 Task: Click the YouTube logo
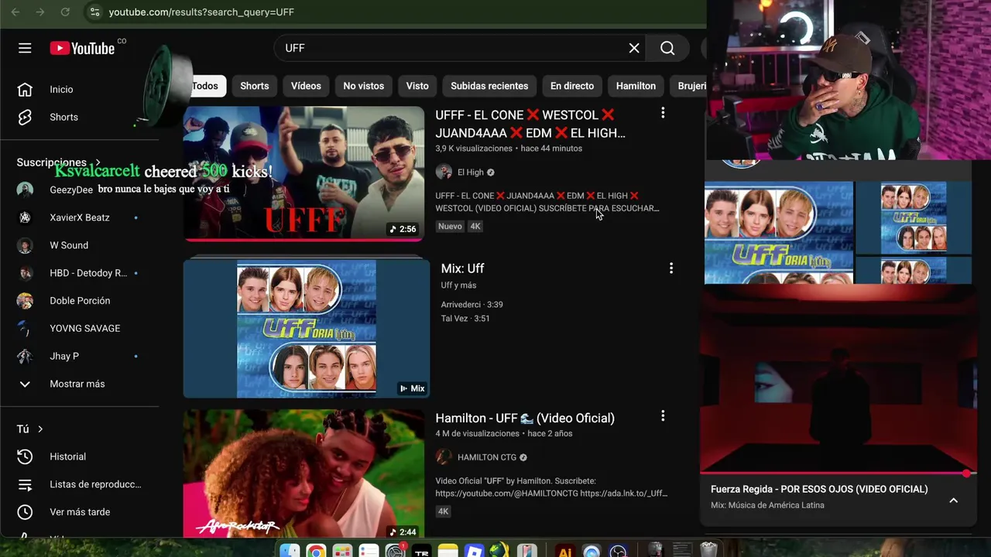pyautogui.click(x=82, y=48)
